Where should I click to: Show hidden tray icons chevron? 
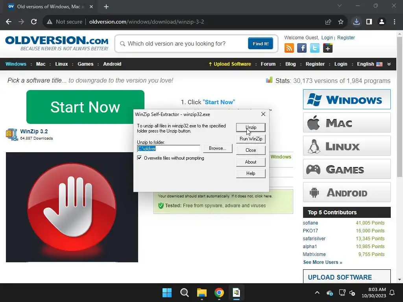click(317, 293)
